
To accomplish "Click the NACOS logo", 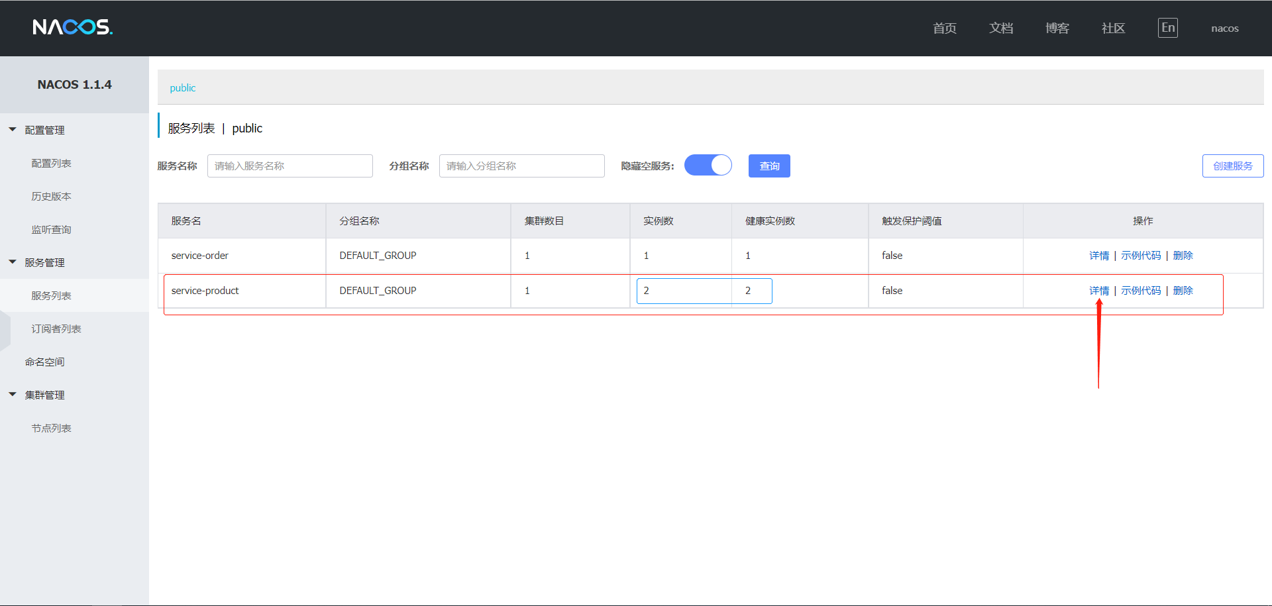I will point(73,27).
